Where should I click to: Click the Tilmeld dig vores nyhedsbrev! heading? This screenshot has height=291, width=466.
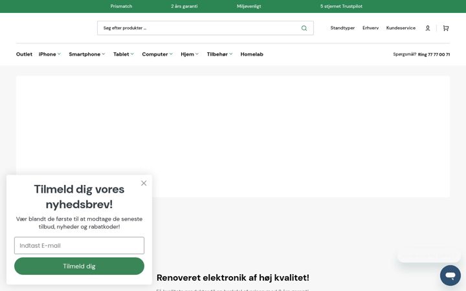(79, 197)
